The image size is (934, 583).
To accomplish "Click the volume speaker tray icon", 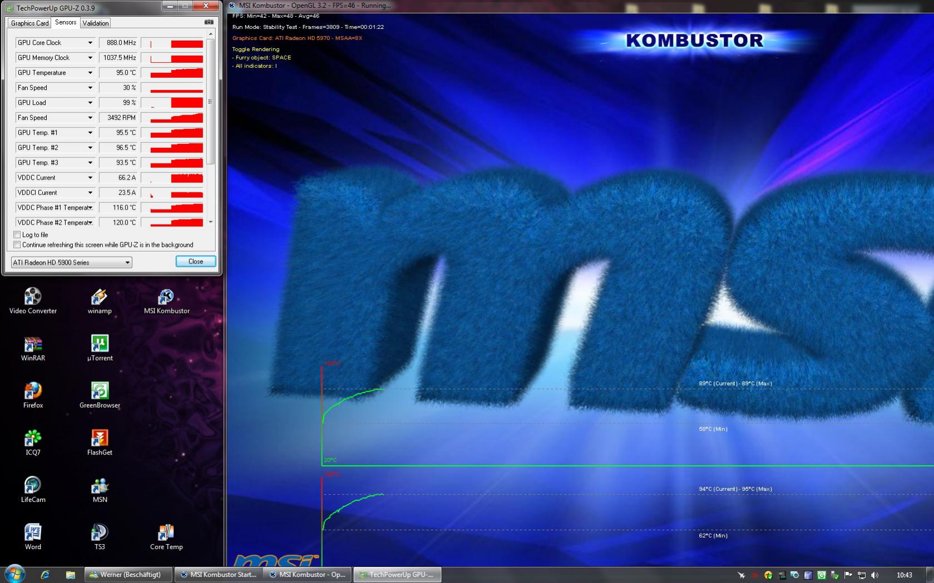I will click(x=875, y=575).
